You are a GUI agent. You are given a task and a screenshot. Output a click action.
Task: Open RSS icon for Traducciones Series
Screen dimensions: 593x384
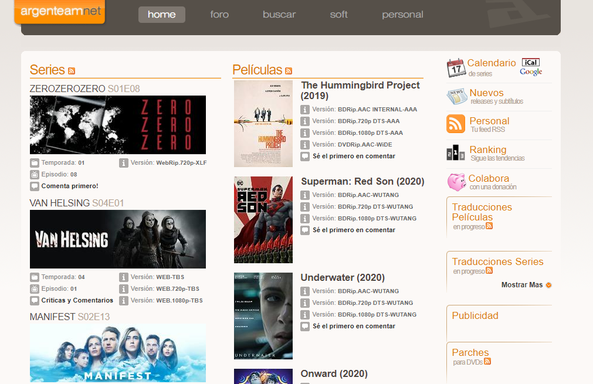click(x=489, y=271)
